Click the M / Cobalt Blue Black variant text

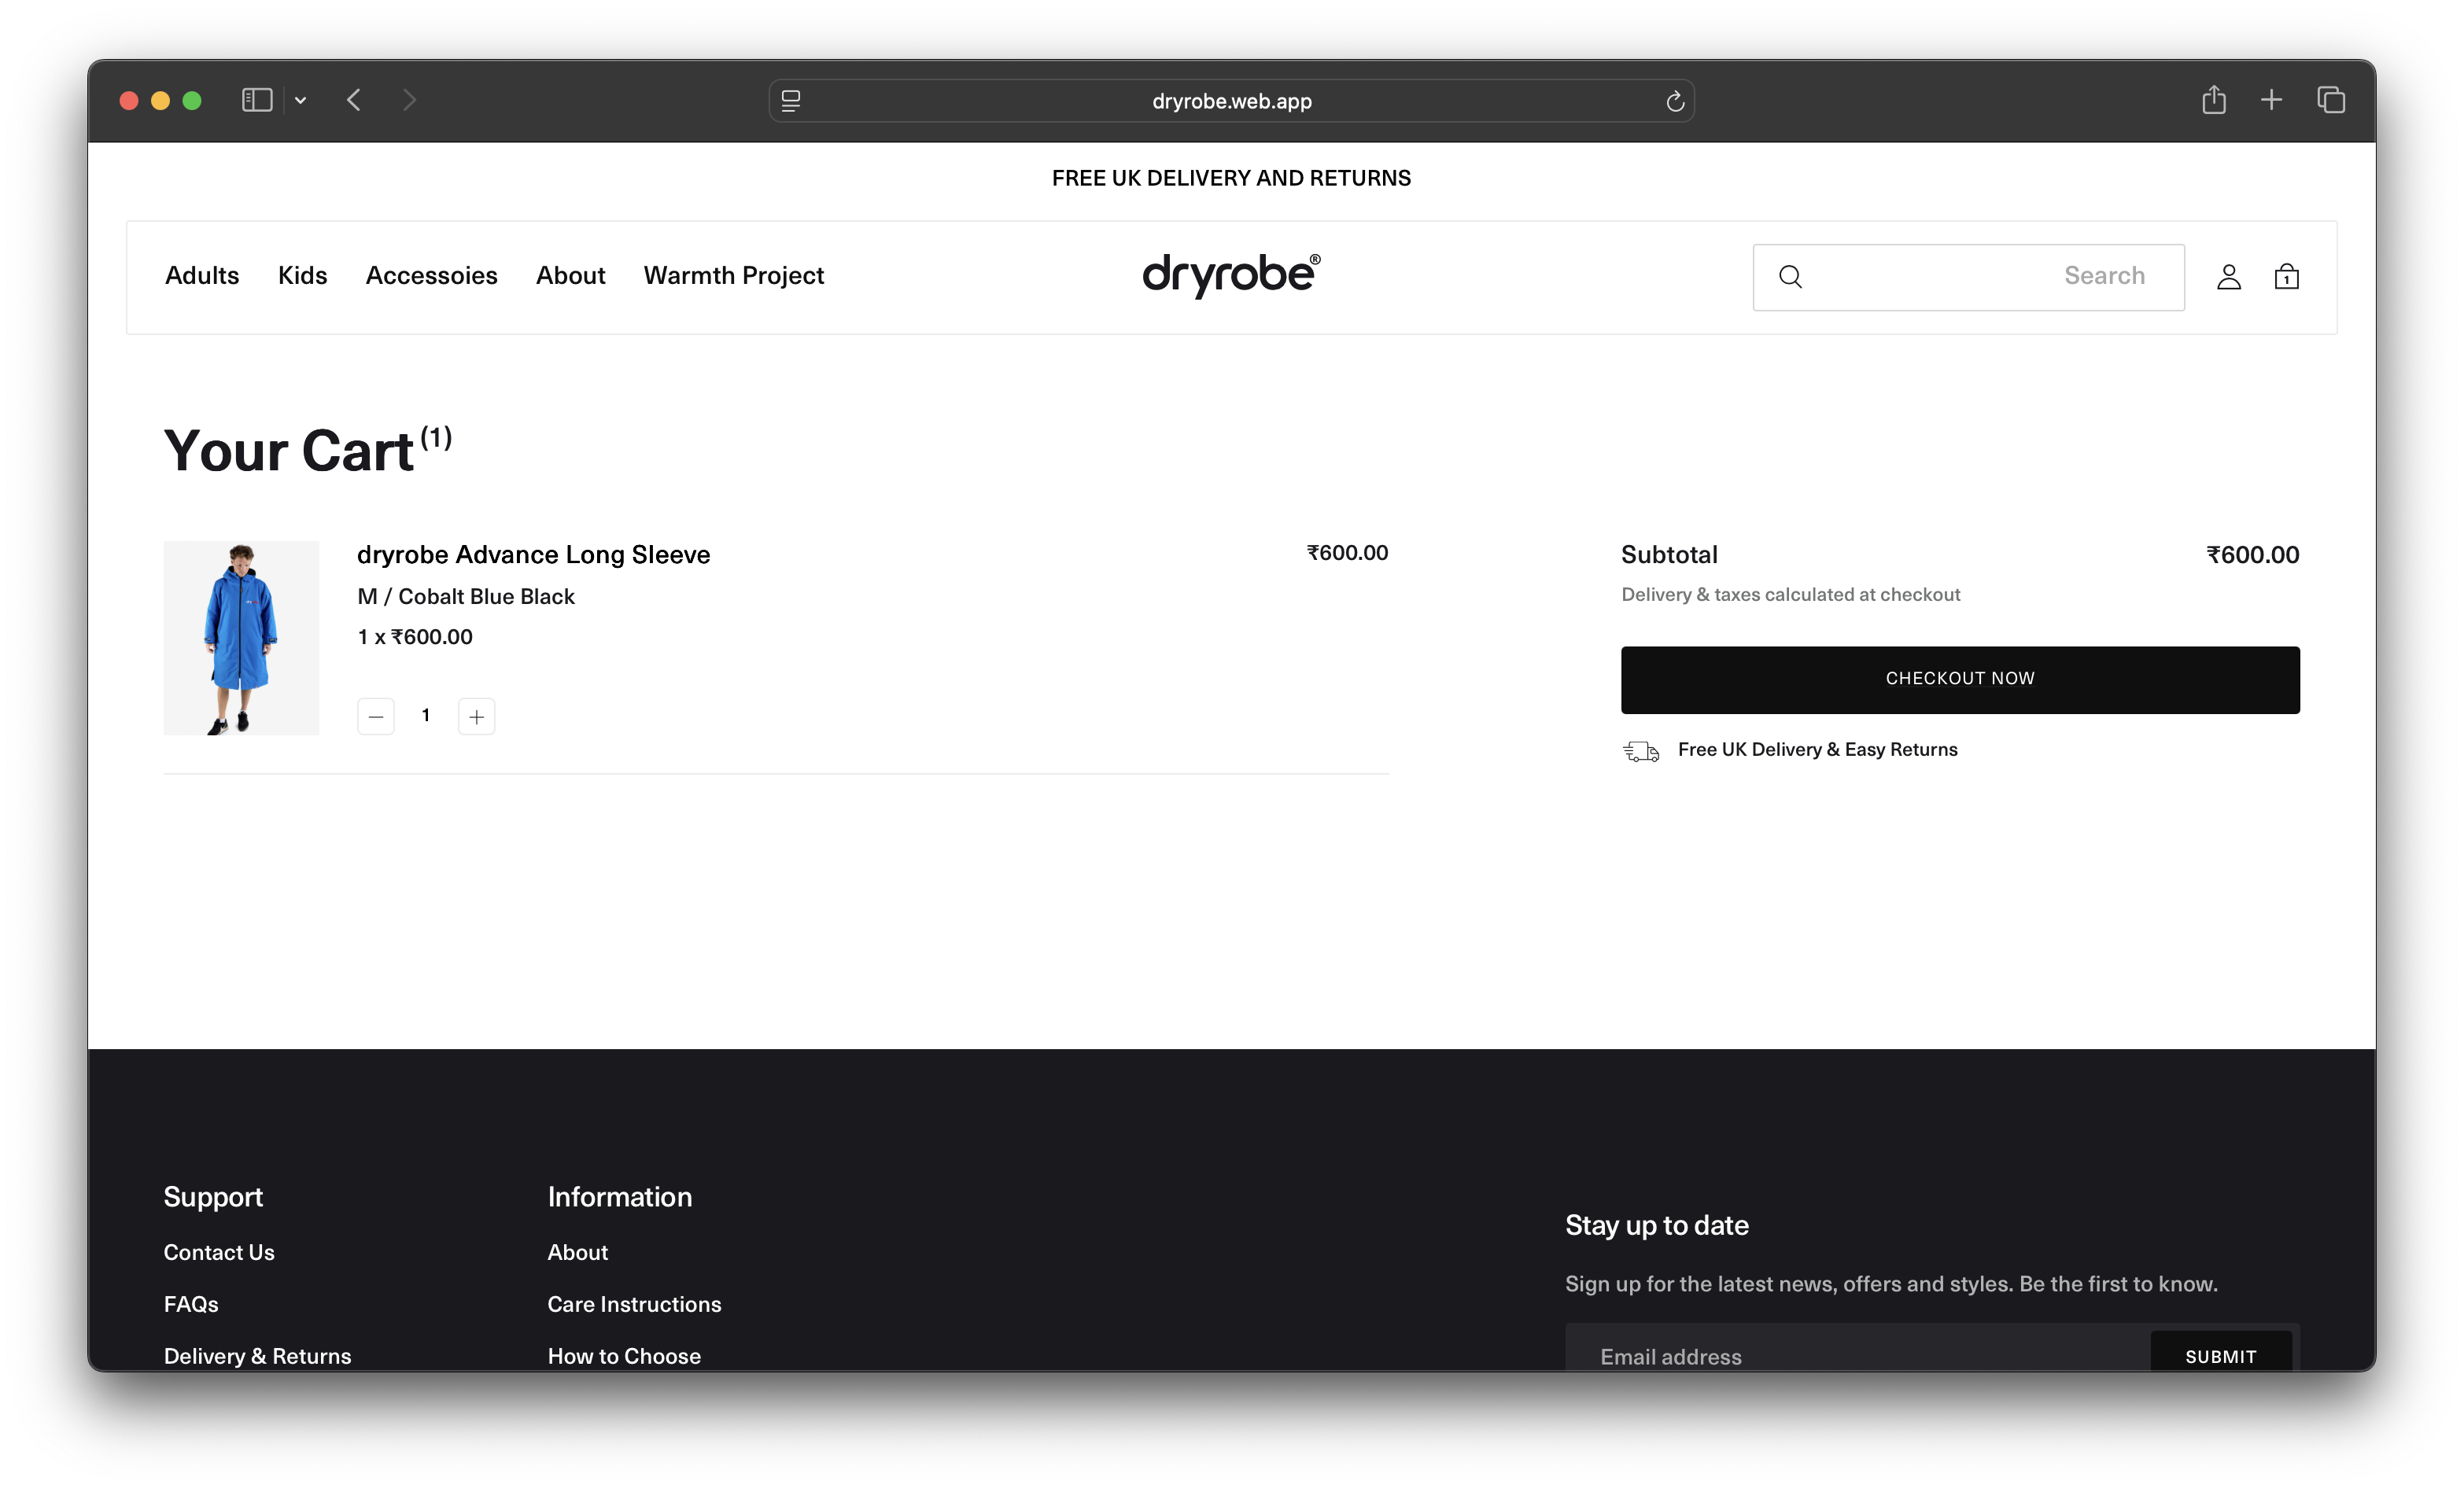click(x=466, y=597)
